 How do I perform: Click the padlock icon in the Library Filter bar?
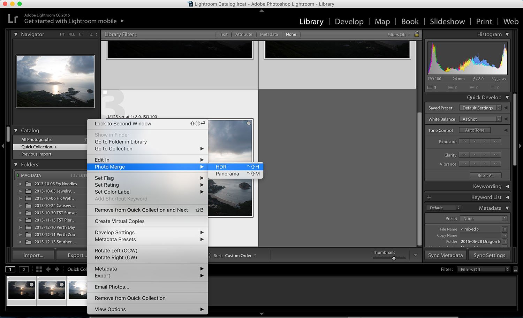(417, 34)
